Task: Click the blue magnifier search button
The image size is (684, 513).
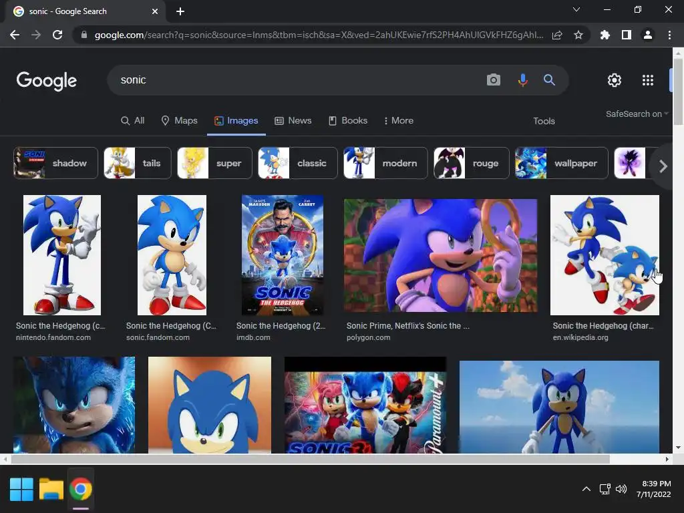Action: (x=549, y=80)
